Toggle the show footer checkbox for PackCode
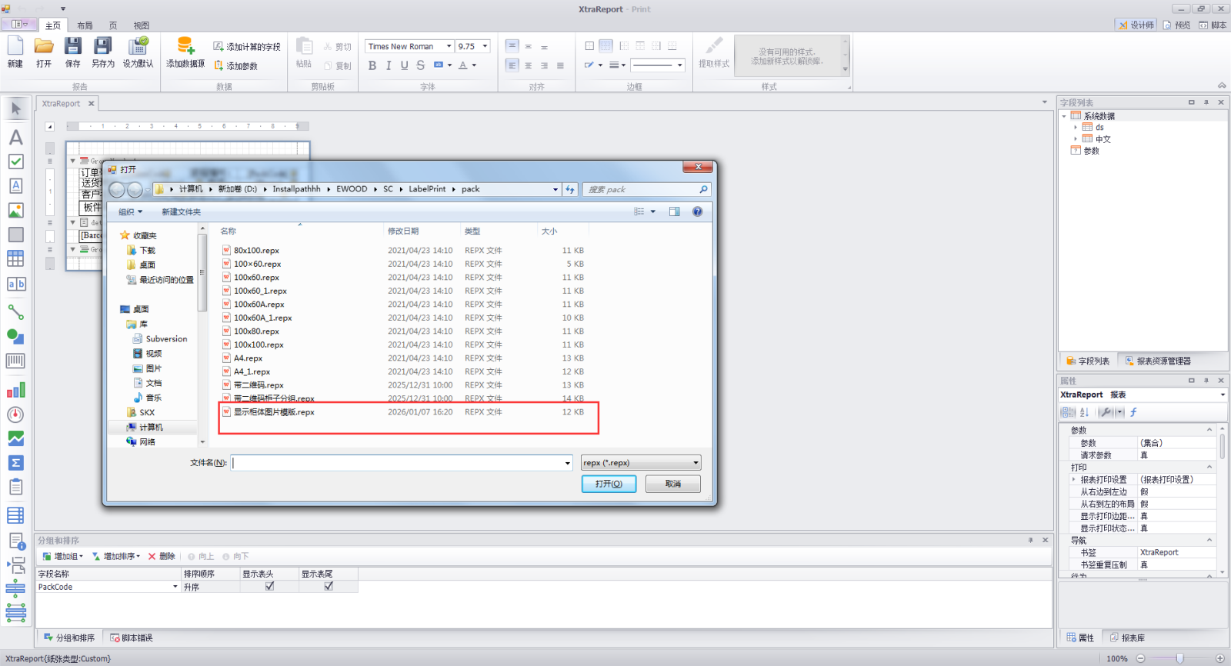The height and width of the screenshot is (666, 1231). point(329,586)
